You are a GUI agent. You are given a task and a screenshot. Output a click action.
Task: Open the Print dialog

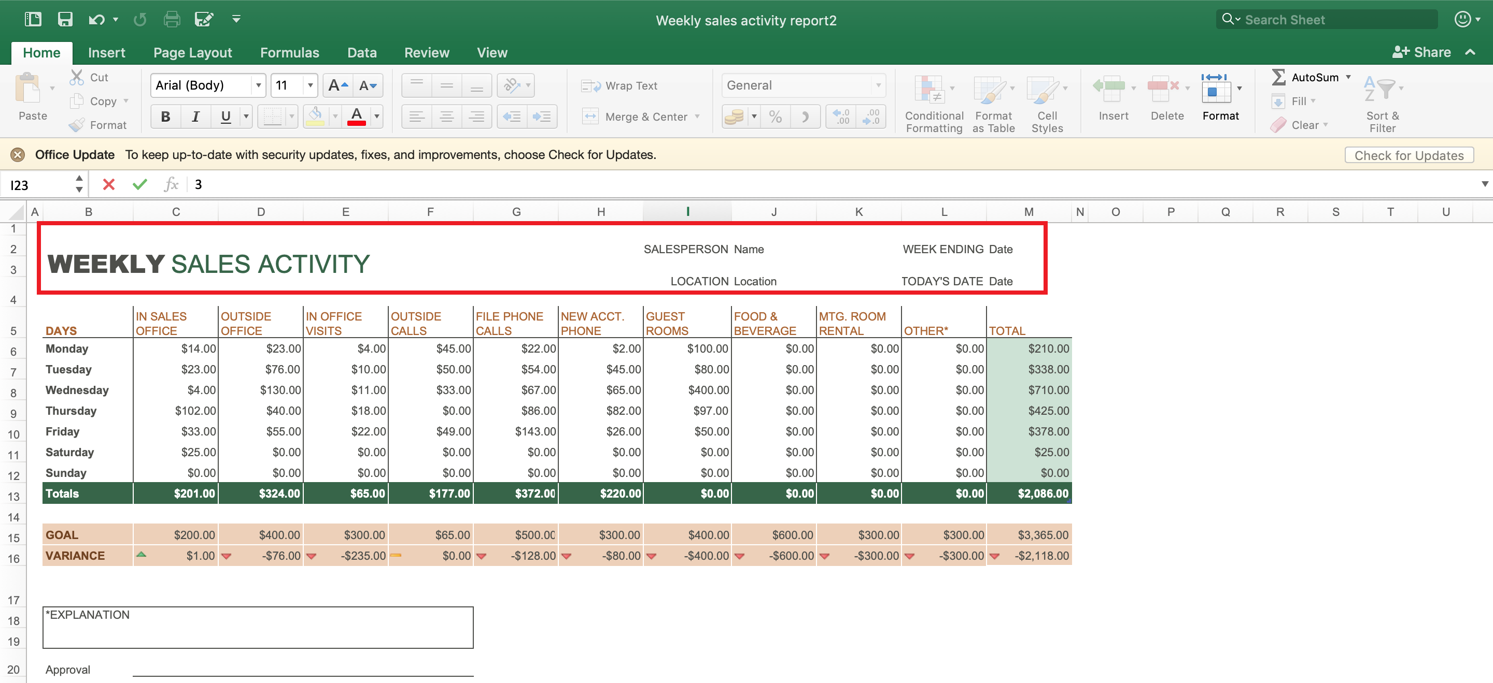click(x=171, y=19)
